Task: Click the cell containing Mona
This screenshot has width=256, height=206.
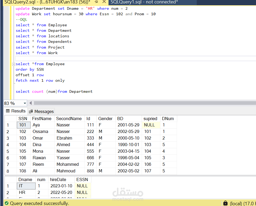Action: click(42, 151)
